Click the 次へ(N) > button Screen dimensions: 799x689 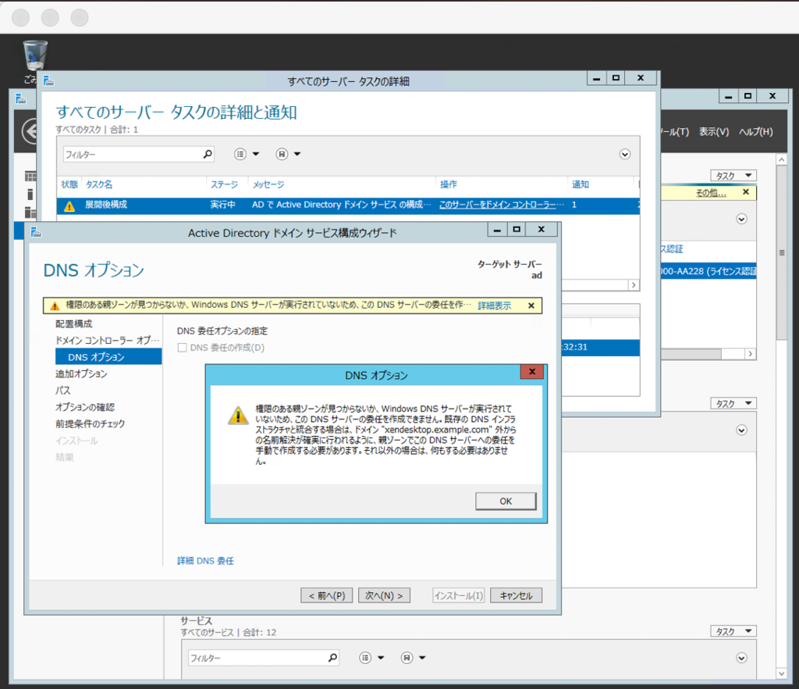(384, 595)
